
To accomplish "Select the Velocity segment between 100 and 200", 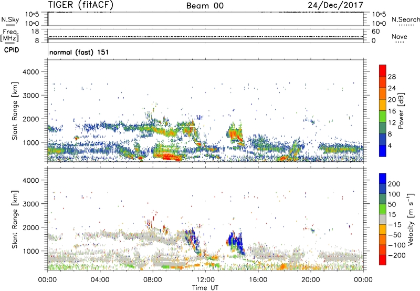I will coord(383,189).
